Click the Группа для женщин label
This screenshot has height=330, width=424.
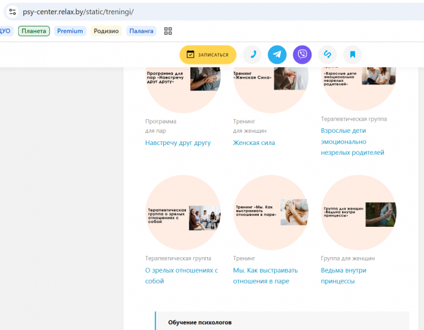pyautogui.click(x=348, y=258)
